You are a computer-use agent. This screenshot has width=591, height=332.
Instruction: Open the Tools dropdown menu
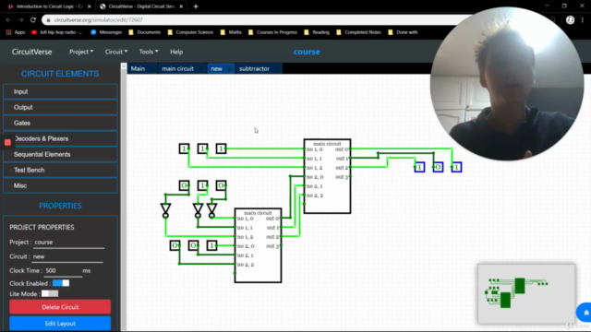(x=149, y=52)
